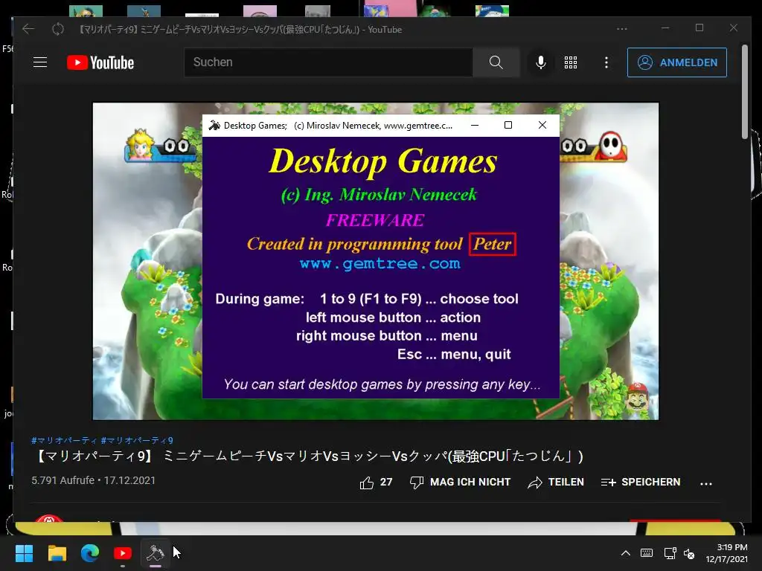The width and height of the screenshot is (762, 571).
Task: Click the channel avatar below the video
Action: [x=49, y=518]
